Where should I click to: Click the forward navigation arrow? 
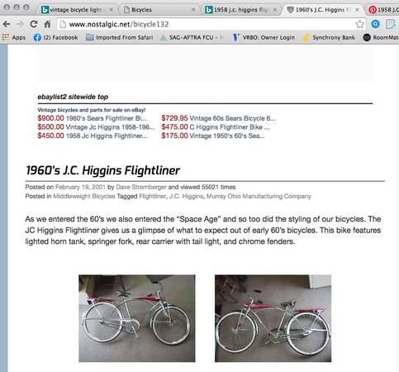20,24
